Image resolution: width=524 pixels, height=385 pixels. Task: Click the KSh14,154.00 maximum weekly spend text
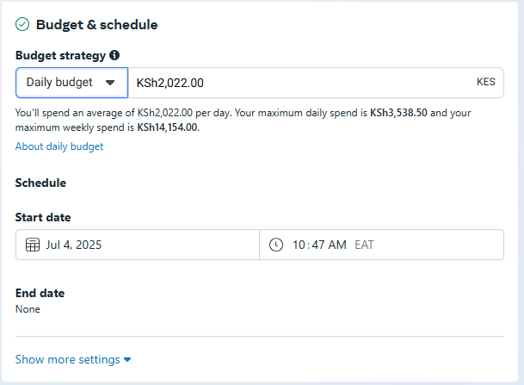168,127
